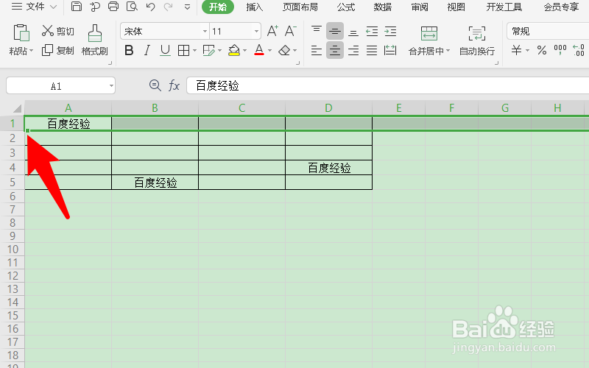Open the number format 常规 dropdown
Screen dimensions: 589x368
coord(548,31)
